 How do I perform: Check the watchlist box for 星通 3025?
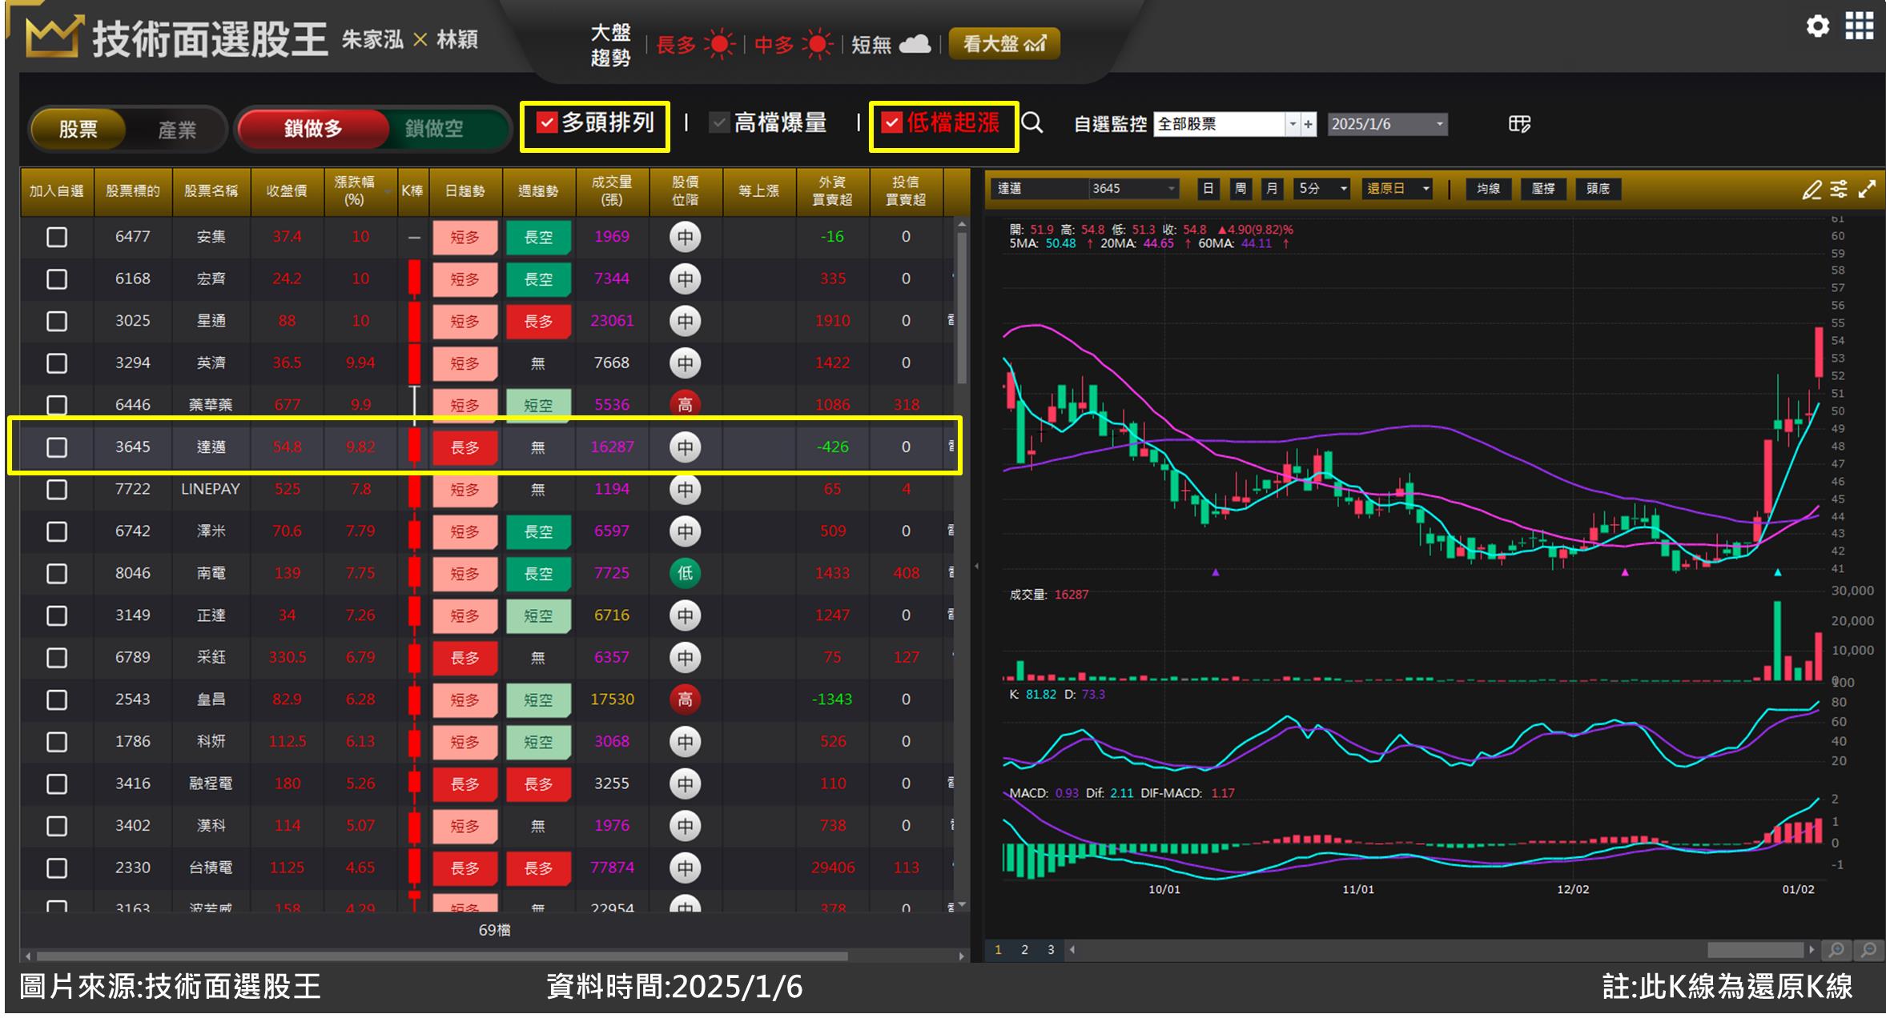coord(57,321)
